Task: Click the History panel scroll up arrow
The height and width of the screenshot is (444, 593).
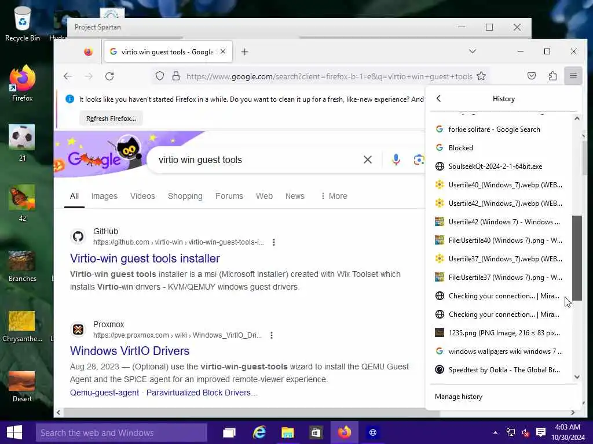Action: coord(577,119)
